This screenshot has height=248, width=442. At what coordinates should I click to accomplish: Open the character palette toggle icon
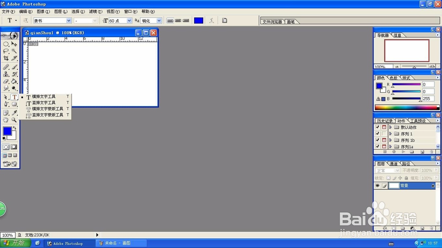click(225, 20)
